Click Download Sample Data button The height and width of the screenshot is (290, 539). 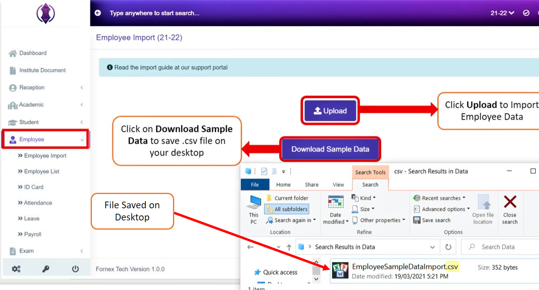pos(330,149)
